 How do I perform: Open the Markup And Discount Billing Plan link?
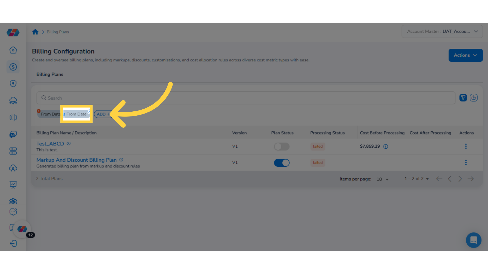[77, 160]
